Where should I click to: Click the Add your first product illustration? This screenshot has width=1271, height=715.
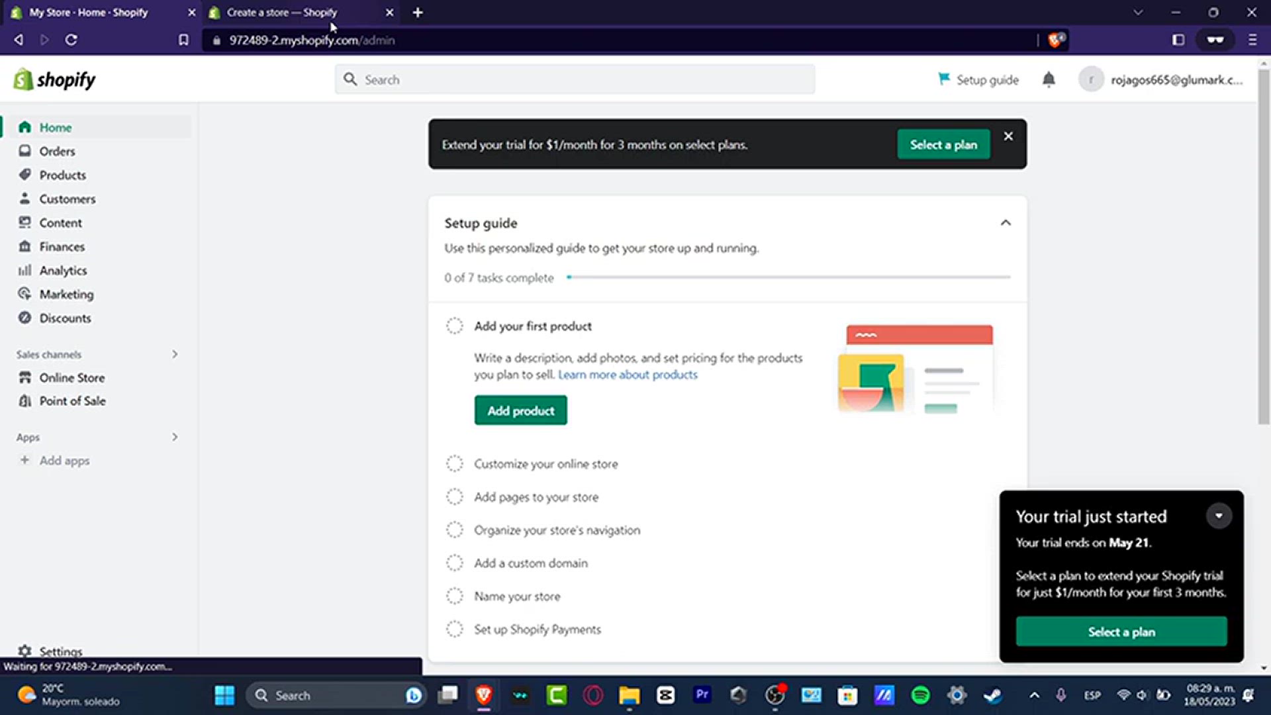(x=916, y=369)
